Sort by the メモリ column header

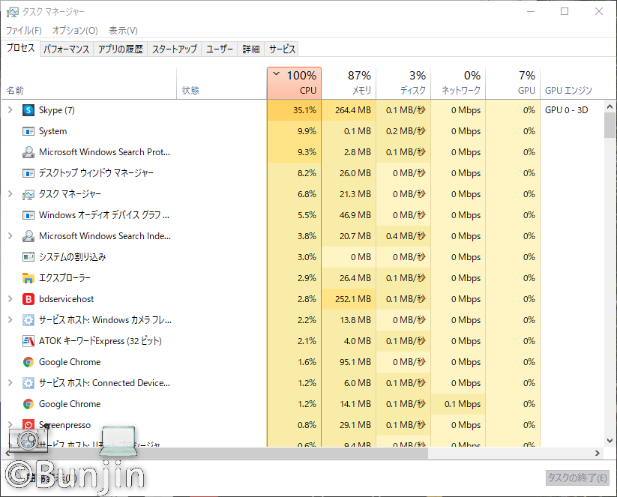[349, 83]
